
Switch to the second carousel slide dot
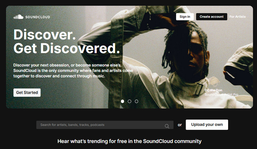(129, 101)
